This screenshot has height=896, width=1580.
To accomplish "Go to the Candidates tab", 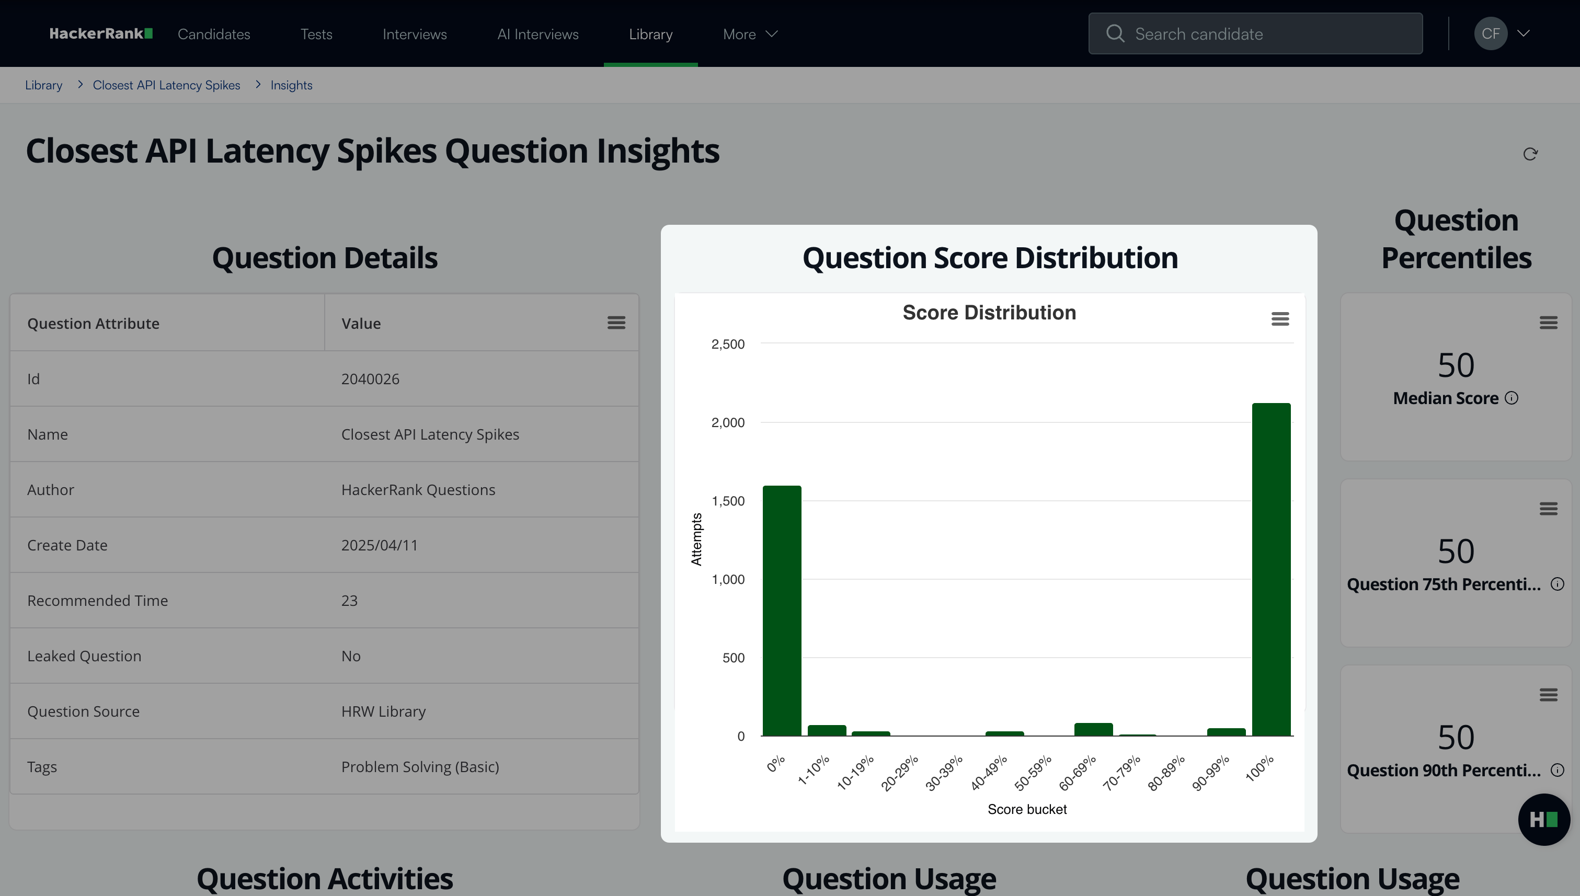I will tap(214, 34).
